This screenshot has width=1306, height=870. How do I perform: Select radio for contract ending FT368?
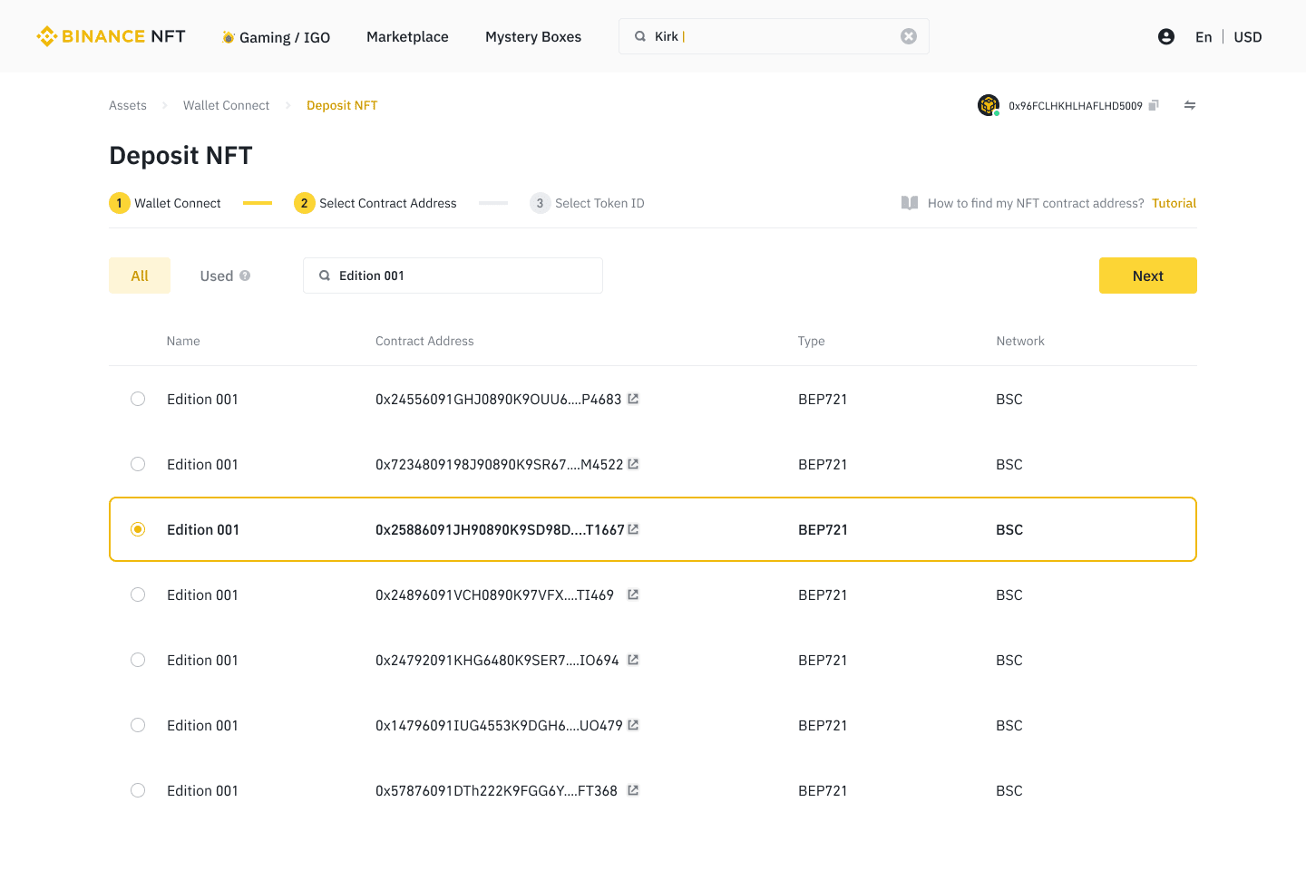pos(138,790)
